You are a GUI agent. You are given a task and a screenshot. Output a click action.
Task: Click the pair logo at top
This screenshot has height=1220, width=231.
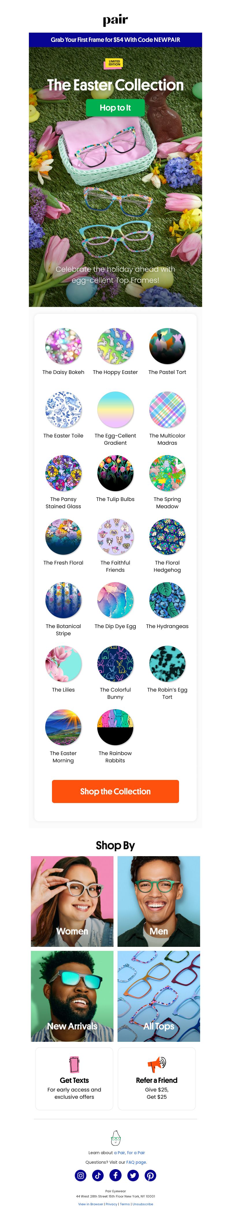click(115, 20)
